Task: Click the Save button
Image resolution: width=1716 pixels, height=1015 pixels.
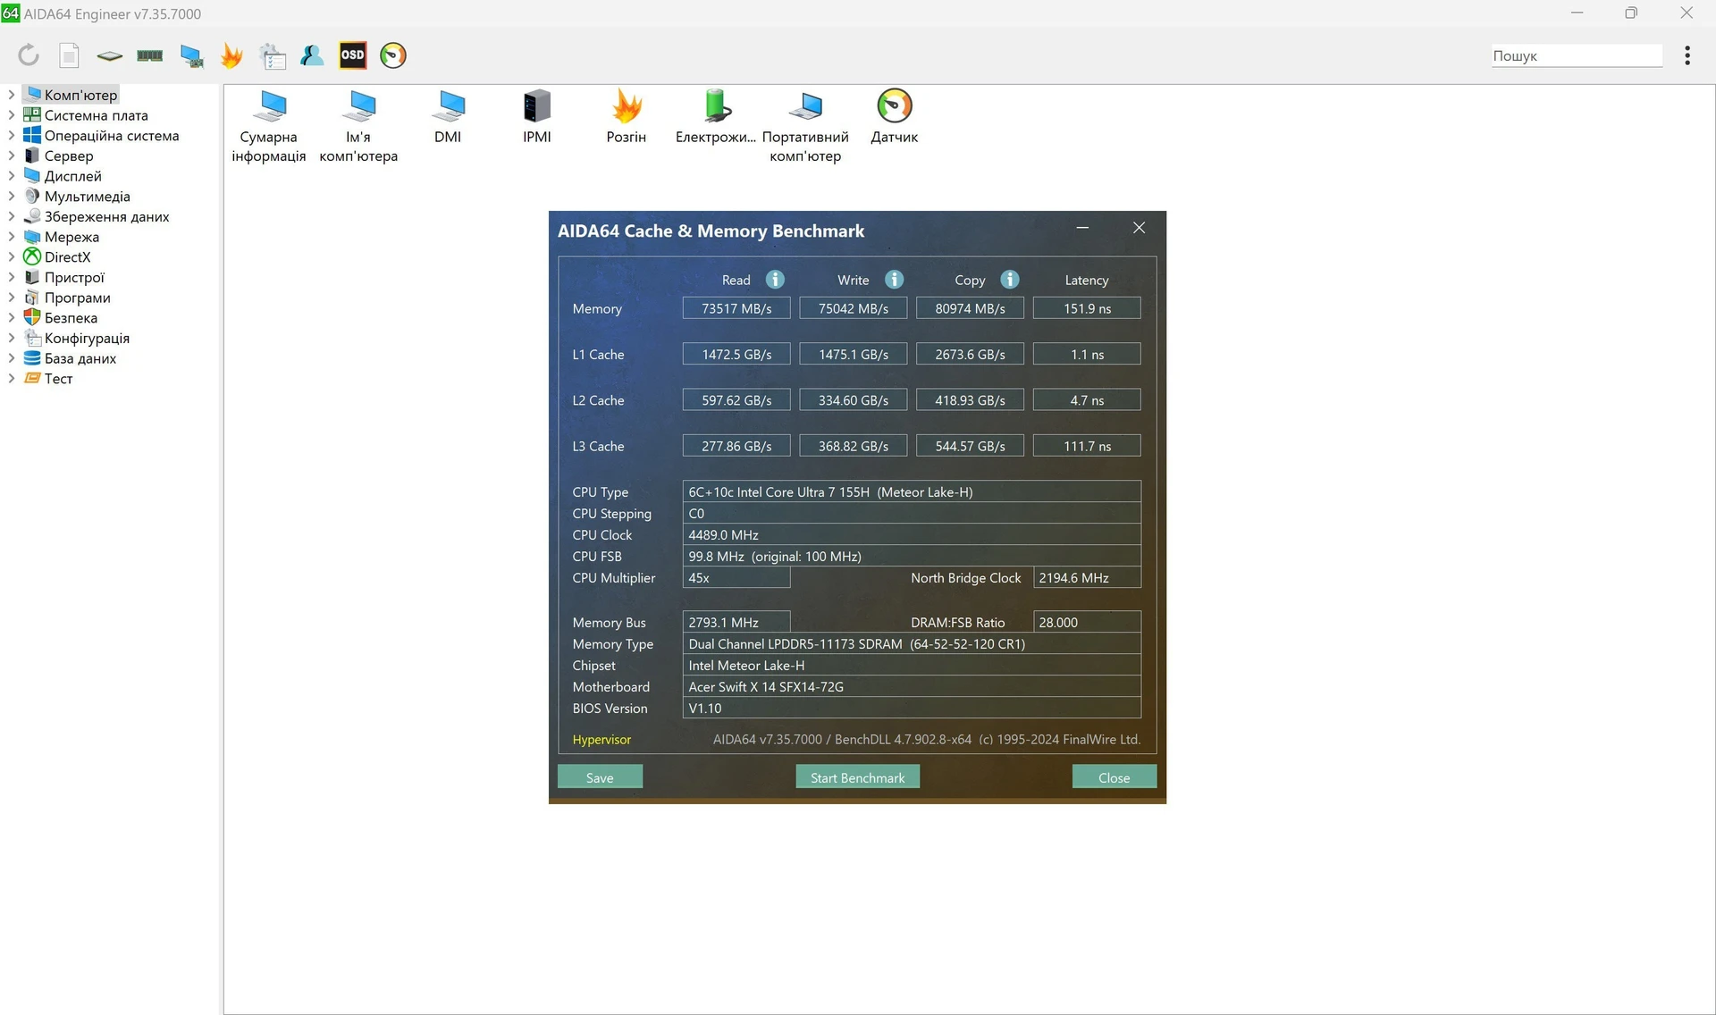Action: click(600, 777)
